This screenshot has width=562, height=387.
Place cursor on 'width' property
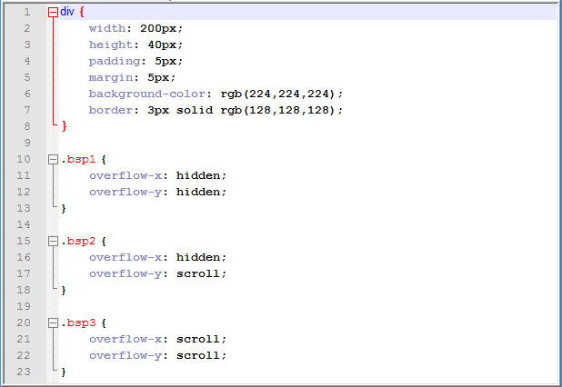[107, 28]
